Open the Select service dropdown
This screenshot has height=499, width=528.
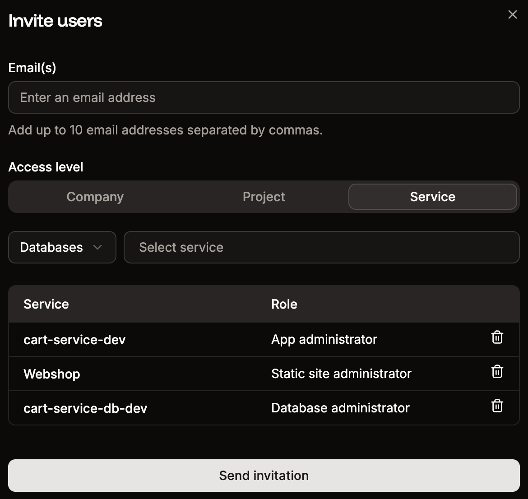point(322,247)
